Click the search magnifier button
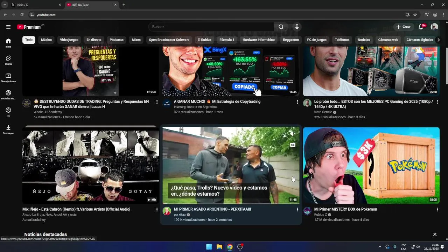 click(x=281, y=27)
